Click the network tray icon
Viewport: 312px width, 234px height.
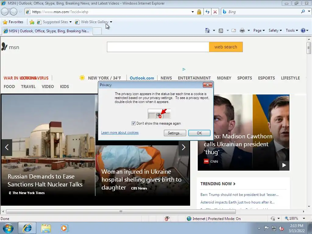coord(274,228)
